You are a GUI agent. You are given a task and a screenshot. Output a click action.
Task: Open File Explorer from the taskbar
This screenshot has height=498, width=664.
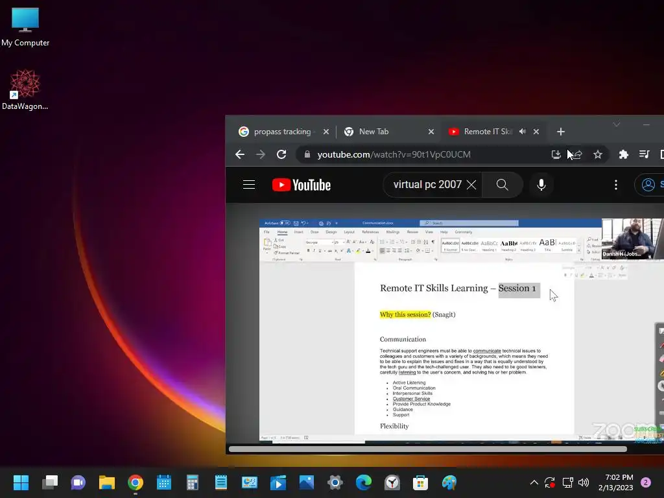107,482
